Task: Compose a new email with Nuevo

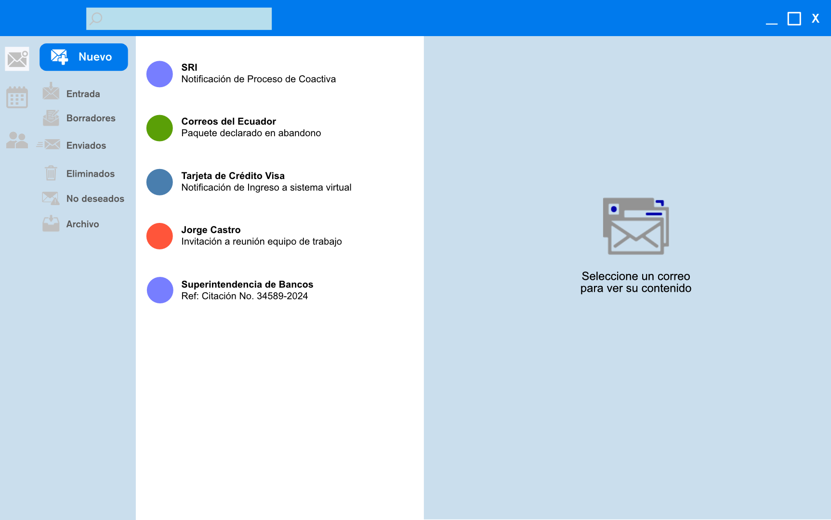Action: (x=83, y=57)
